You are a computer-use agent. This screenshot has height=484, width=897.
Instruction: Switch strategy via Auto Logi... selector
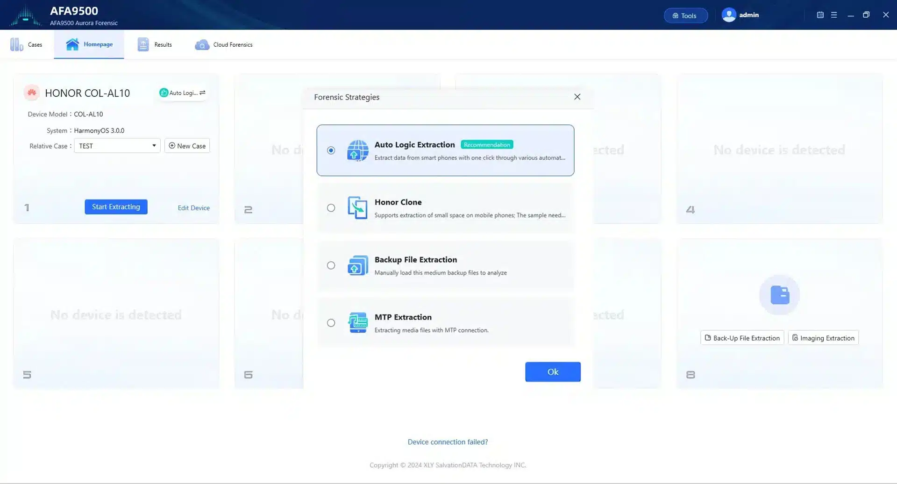tap(183, 93)
